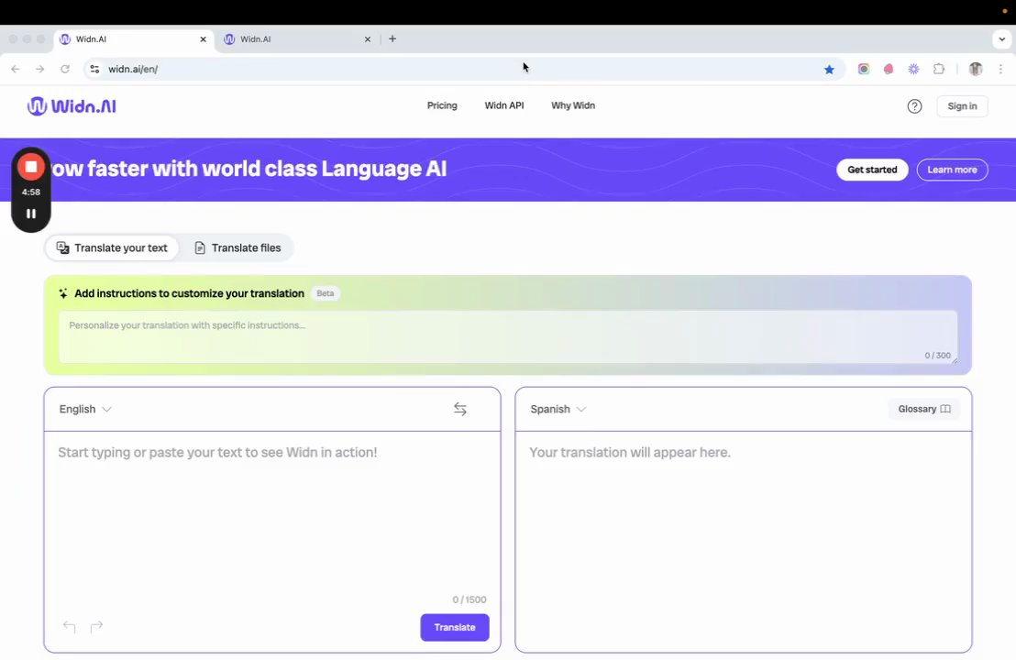View site information icon in address bar
1016x660 pixels.
[x=94, y=70]
